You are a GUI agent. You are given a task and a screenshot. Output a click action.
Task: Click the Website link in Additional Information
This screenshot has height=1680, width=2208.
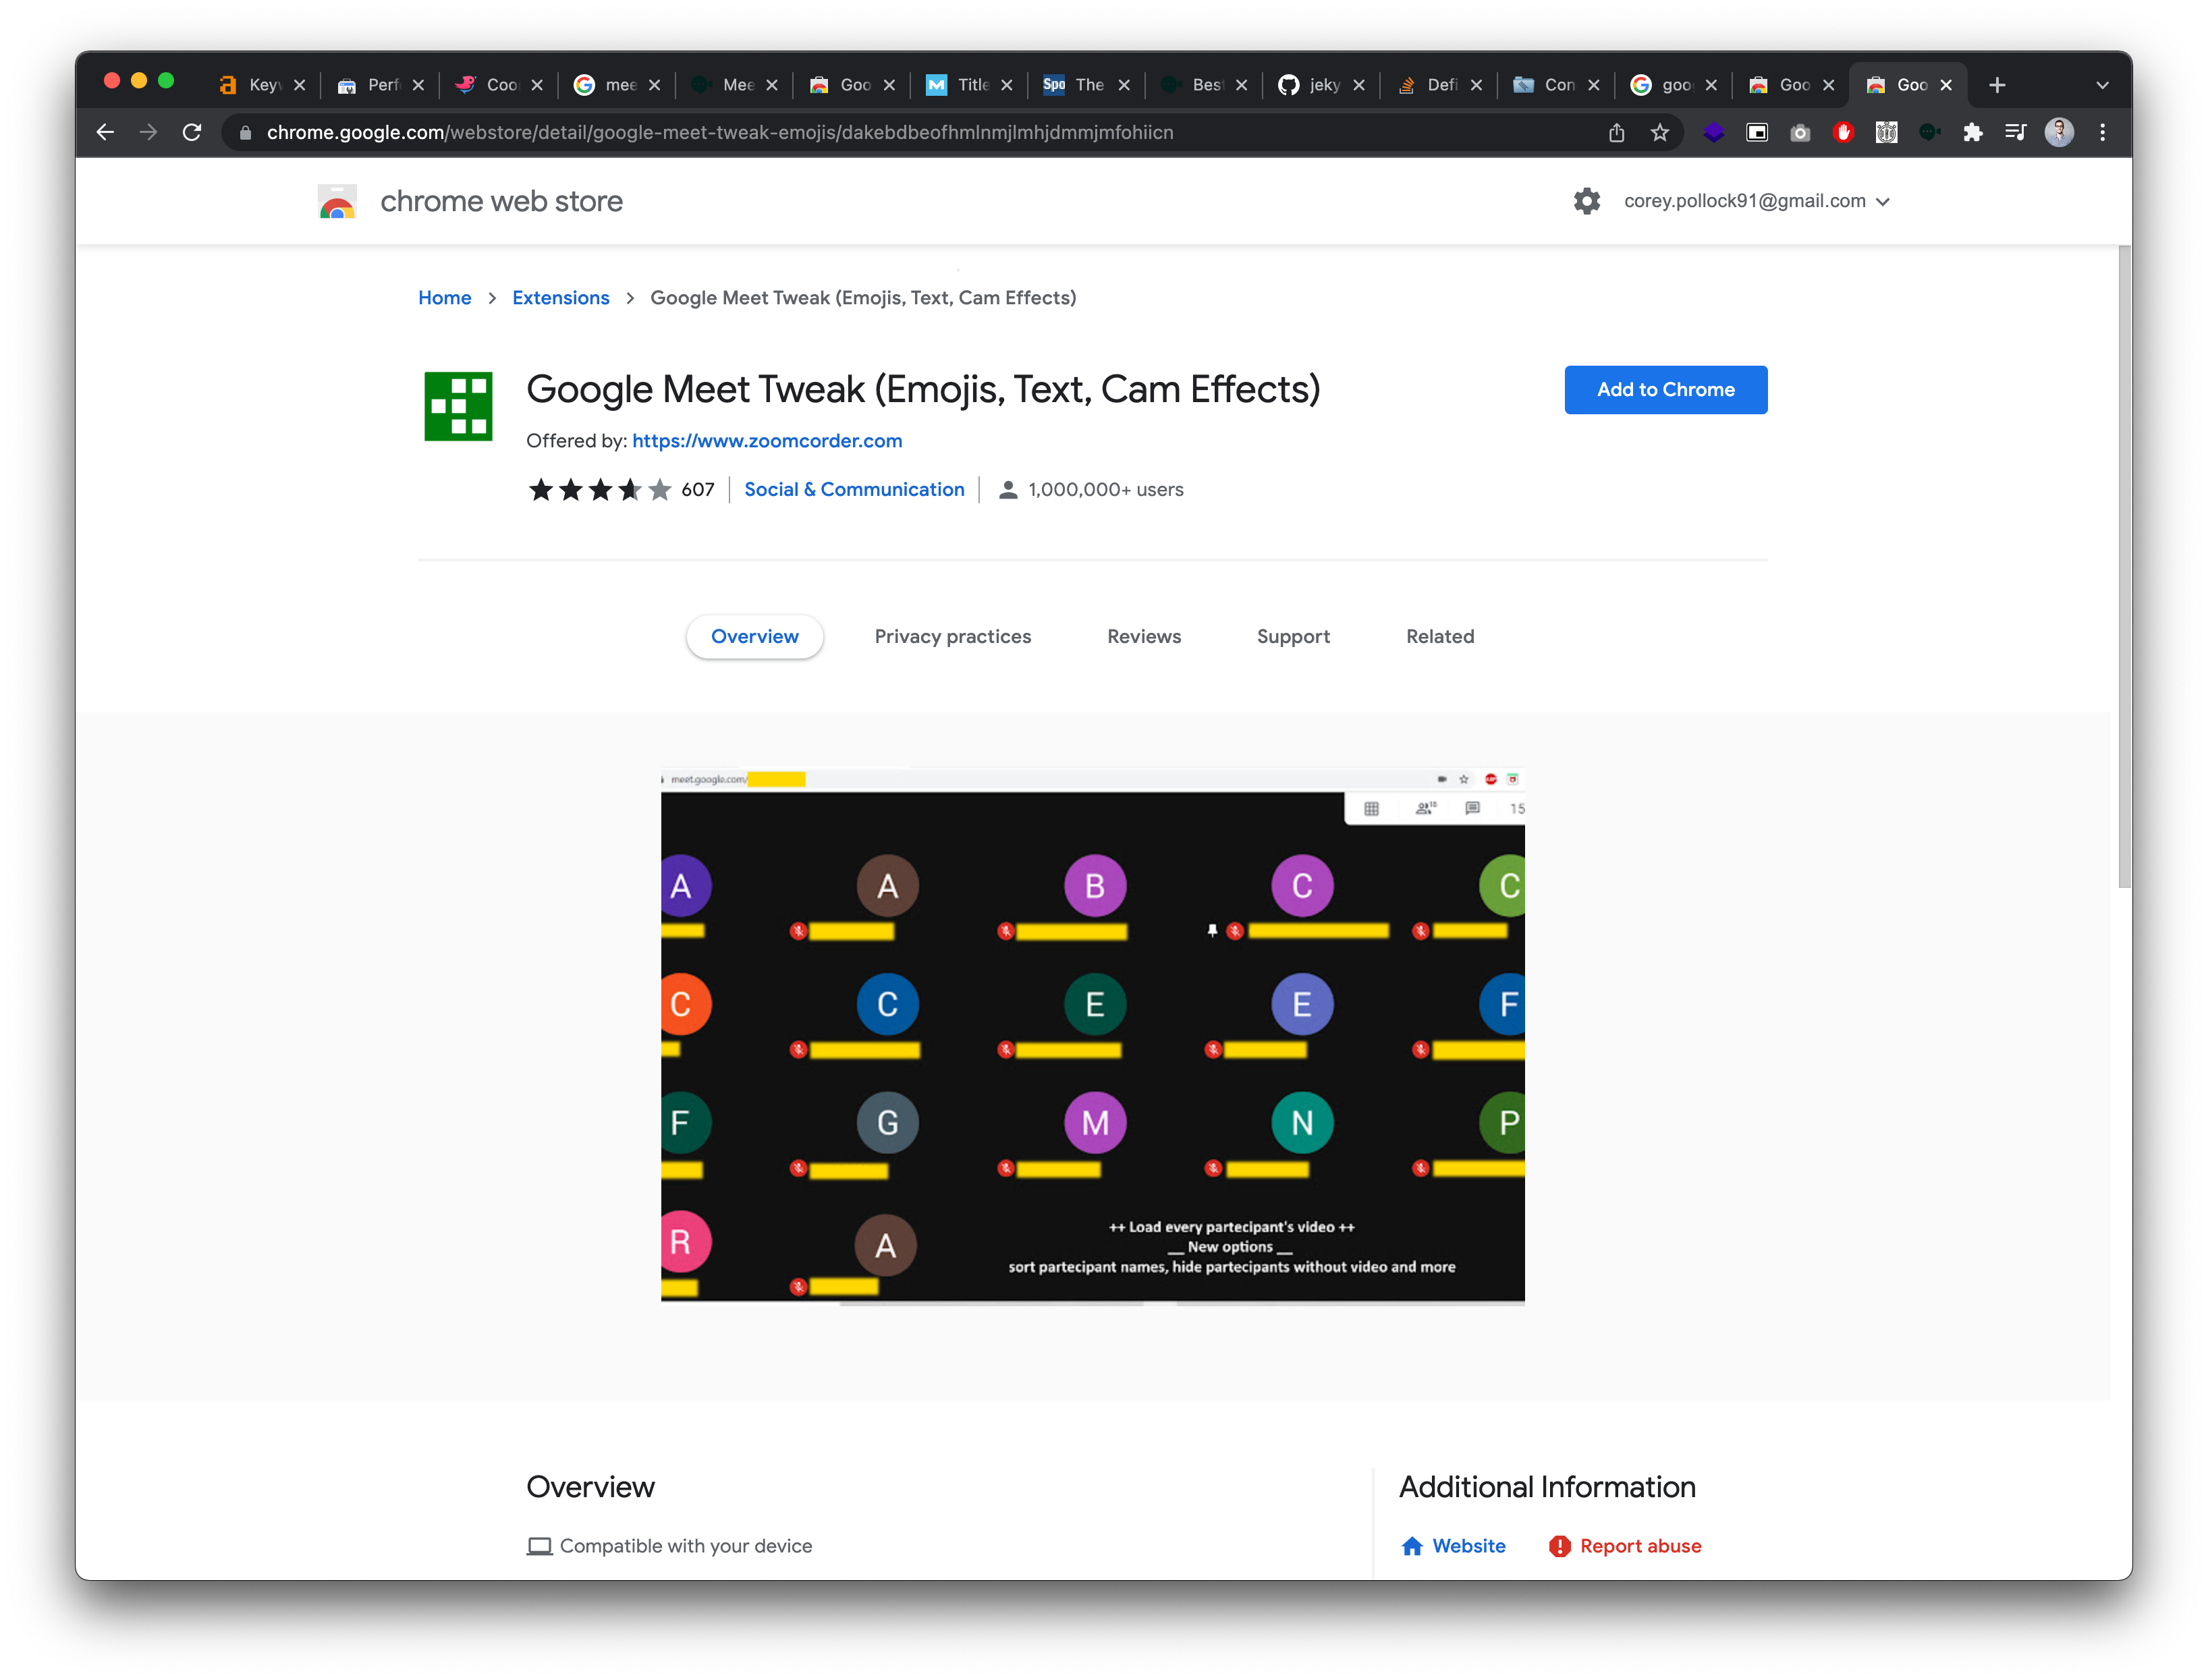(x=1465, y=1546)
